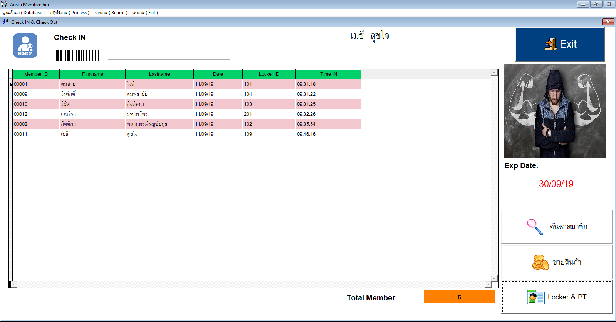616x322 pixels.
Task: Click the Date column header
Action: click(218, 74)
